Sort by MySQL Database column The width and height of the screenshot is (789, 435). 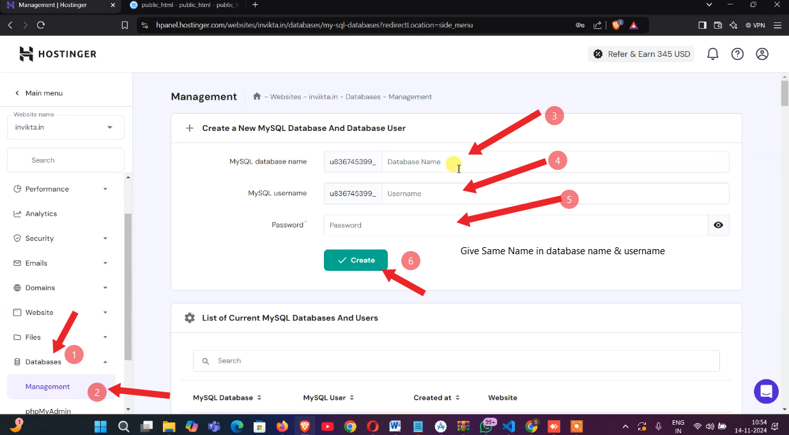[x=227, y=397]
